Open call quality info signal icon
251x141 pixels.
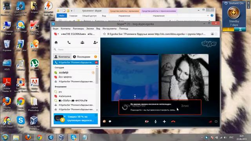(x=210, y=121)
